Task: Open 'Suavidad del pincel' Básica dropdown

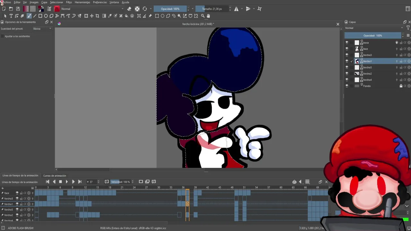Action: click(42, 29)
